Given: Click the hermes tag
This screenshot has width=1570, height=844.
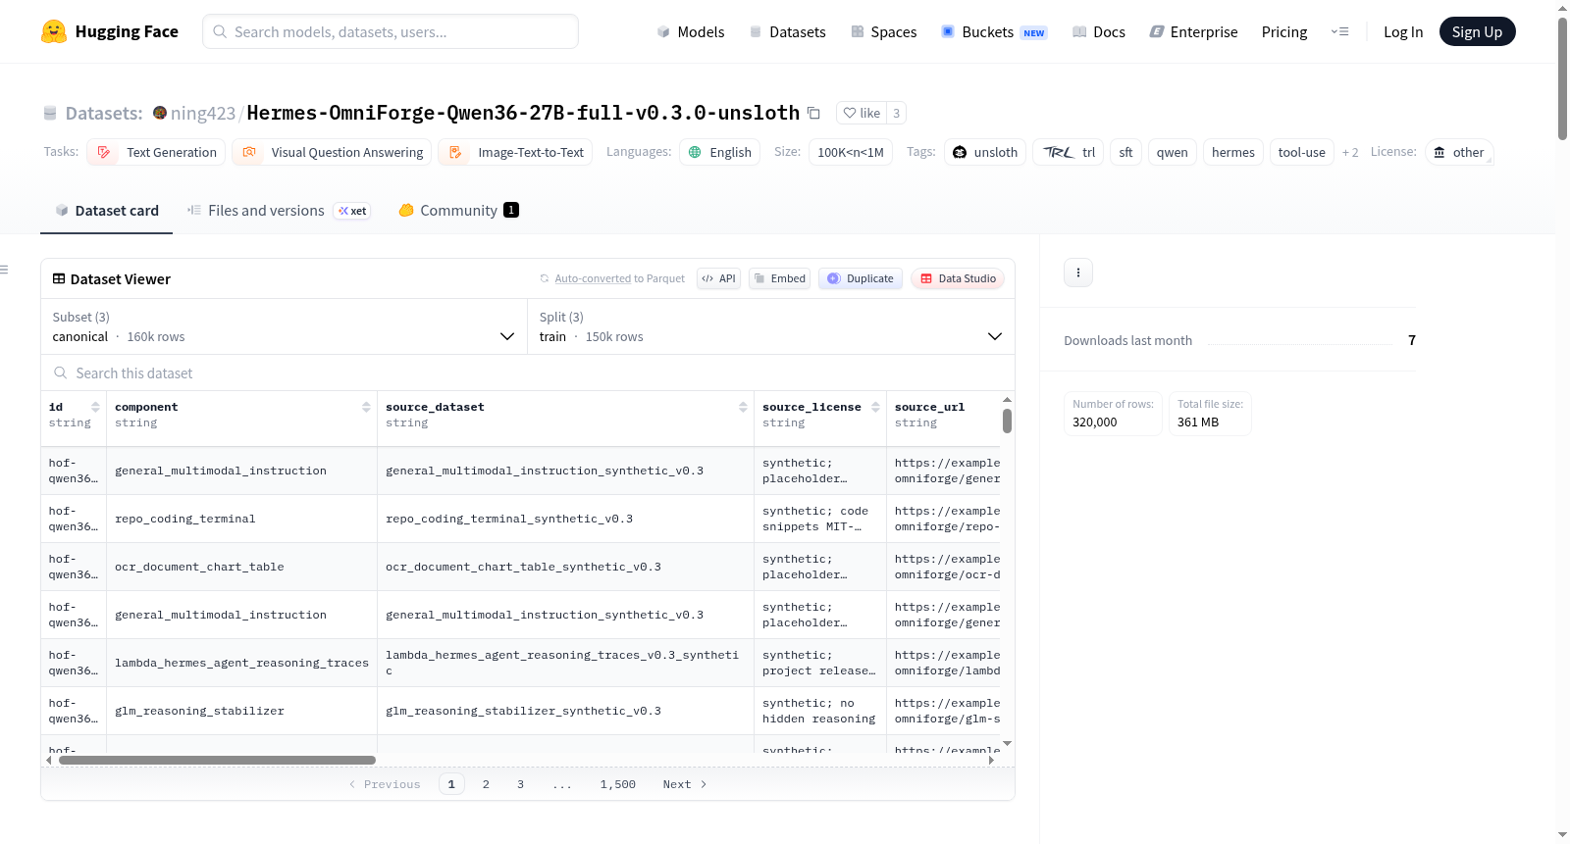Looking at the screenshot, I should pos(1233,152).
